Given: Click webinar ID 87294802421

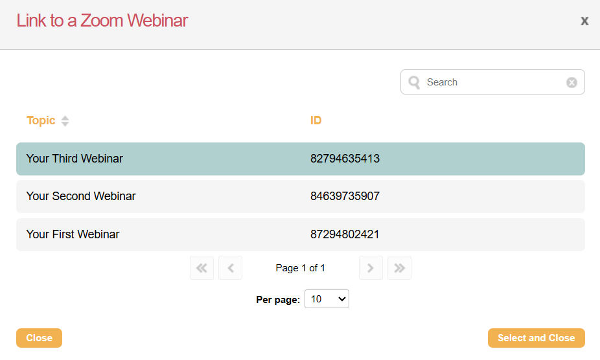Looking at the screenshot, I should [x=345, y=234].
